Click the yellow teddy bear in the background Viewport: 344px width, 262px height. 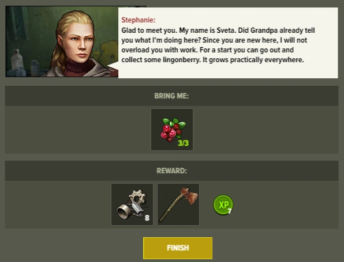[107, 52]
